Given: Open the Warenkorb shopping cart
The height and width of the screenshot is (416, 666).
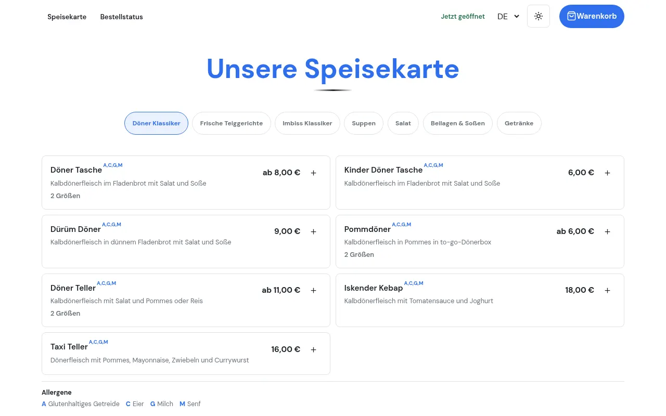Looking at the screenshot, I should click(x=592, y=16).
